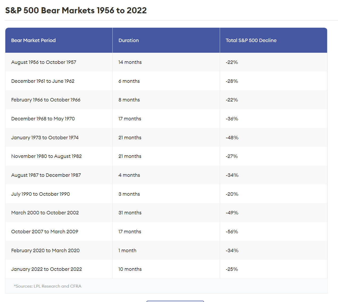Click the 'Duration' column header

[x=129, y=40]
